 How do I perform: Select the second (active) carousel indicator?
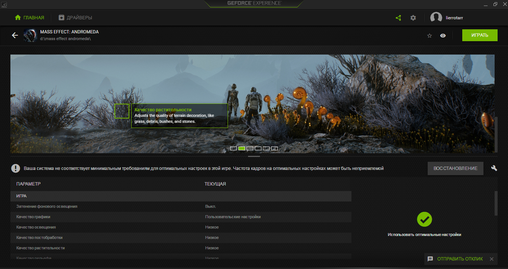pos(242,148)
